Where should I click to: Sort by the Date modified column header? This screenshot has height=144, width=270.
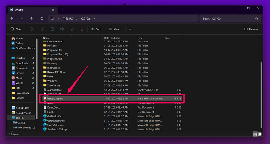click(112, 38)
